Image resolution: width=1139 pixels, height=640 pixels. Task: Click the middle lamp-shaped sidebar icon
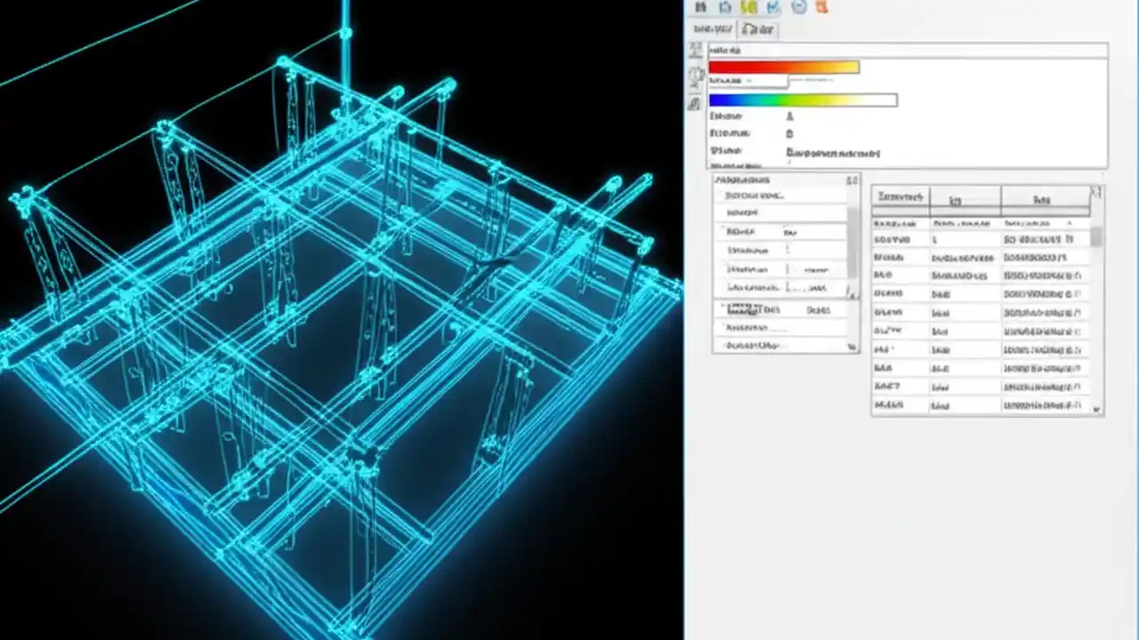click(x=695, y=77)
